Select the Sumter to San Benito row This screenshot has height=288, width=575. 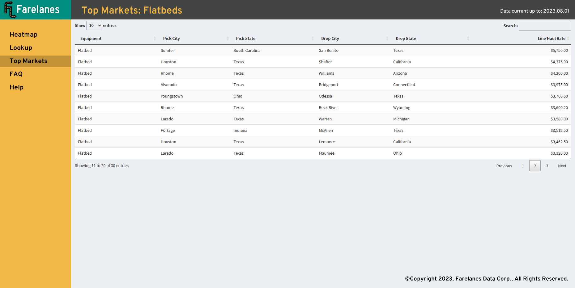tap(323, 50)
